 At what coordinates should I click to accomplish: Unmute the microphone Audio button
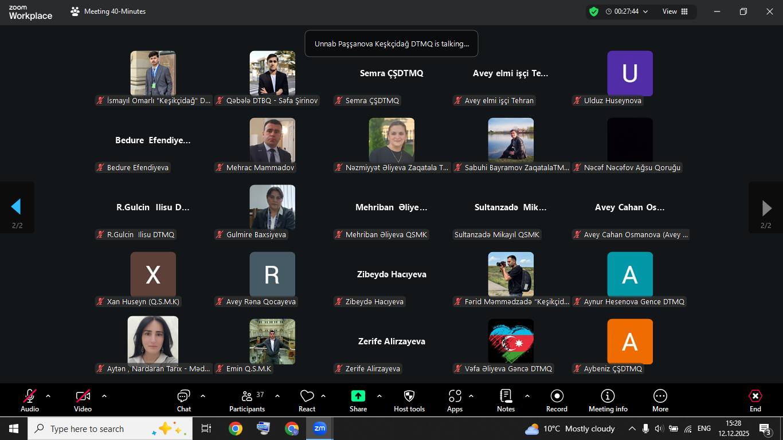pos(30,400)
